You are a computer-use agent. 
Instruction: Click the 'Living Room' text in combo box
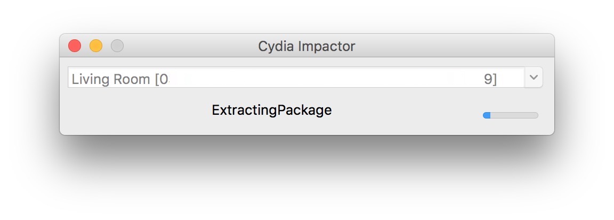coord(111,79)
